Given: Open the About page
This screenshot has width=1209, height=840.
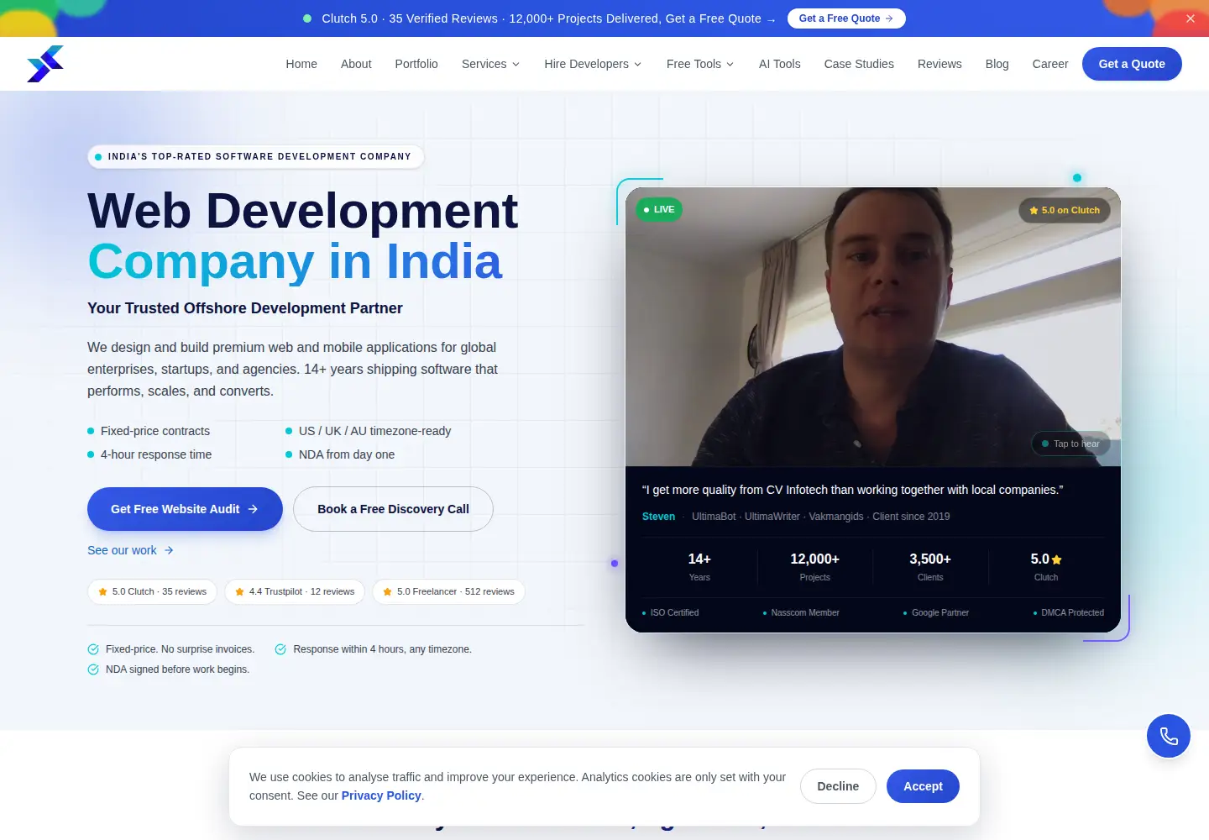Looking at the screenshot, I should pos(356,64).
